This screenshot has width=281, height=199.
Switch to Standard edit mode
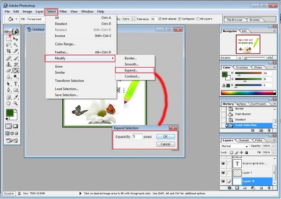(x=8, y=126)
